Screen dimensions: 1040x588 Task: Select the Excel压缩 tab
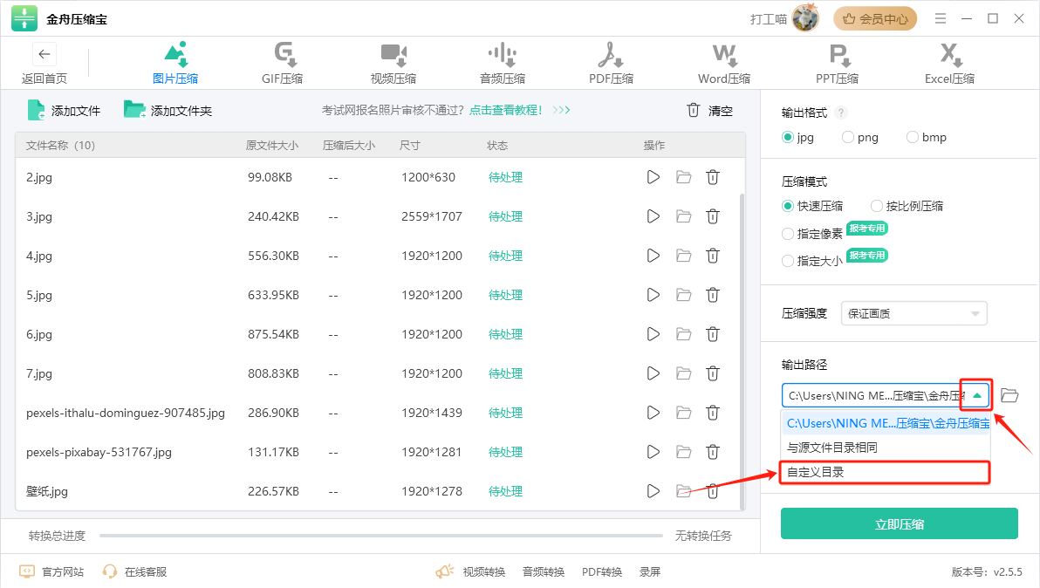[950, 64]
